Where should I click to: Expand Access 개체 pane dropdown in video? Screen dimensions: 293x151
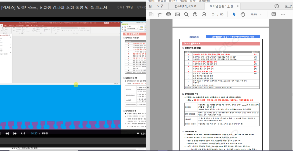click(9, 35)
